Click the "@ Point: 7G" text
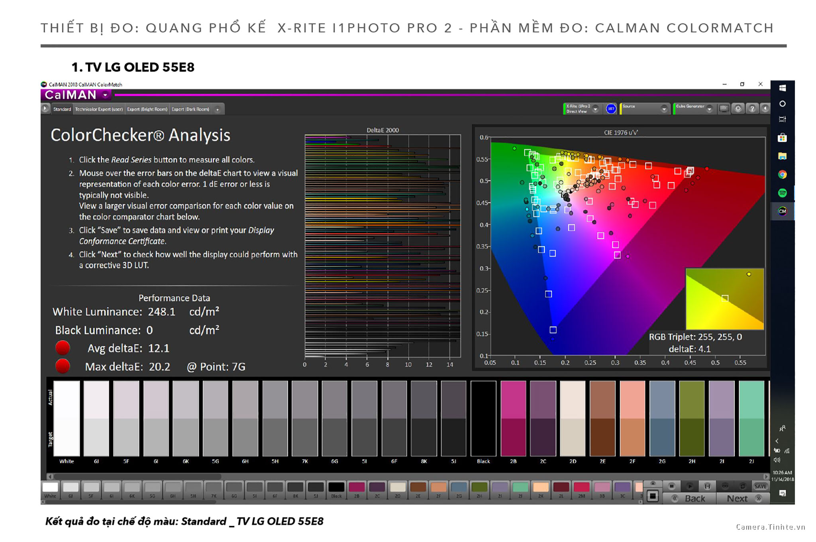Image resolution: width=816 pixels, height=542 pixels. (x=216, y=367)
